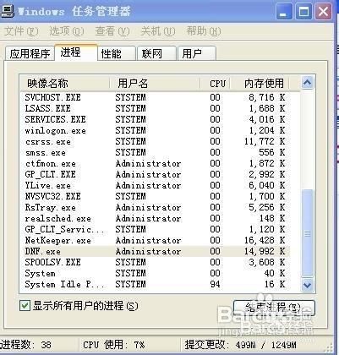This screenshot has height=355, width=339.
Task: Select the System Idle P... process
Action: (155, 284)
